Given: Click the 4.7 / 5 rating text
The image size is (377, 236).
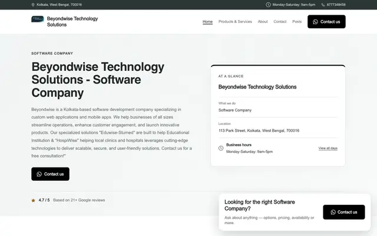Looking at the screenshot, I should point(44,201).
